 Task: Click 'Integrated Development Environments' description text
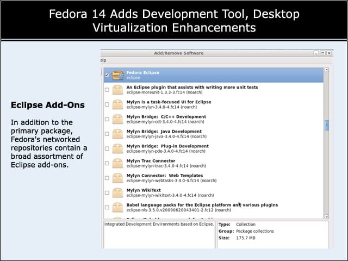[x=159, y=224]
